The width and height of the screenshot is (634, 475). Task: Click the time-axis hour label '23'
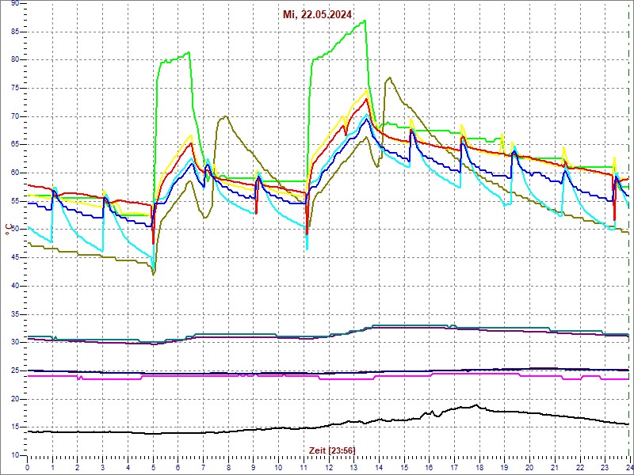[x=604, y=467]
